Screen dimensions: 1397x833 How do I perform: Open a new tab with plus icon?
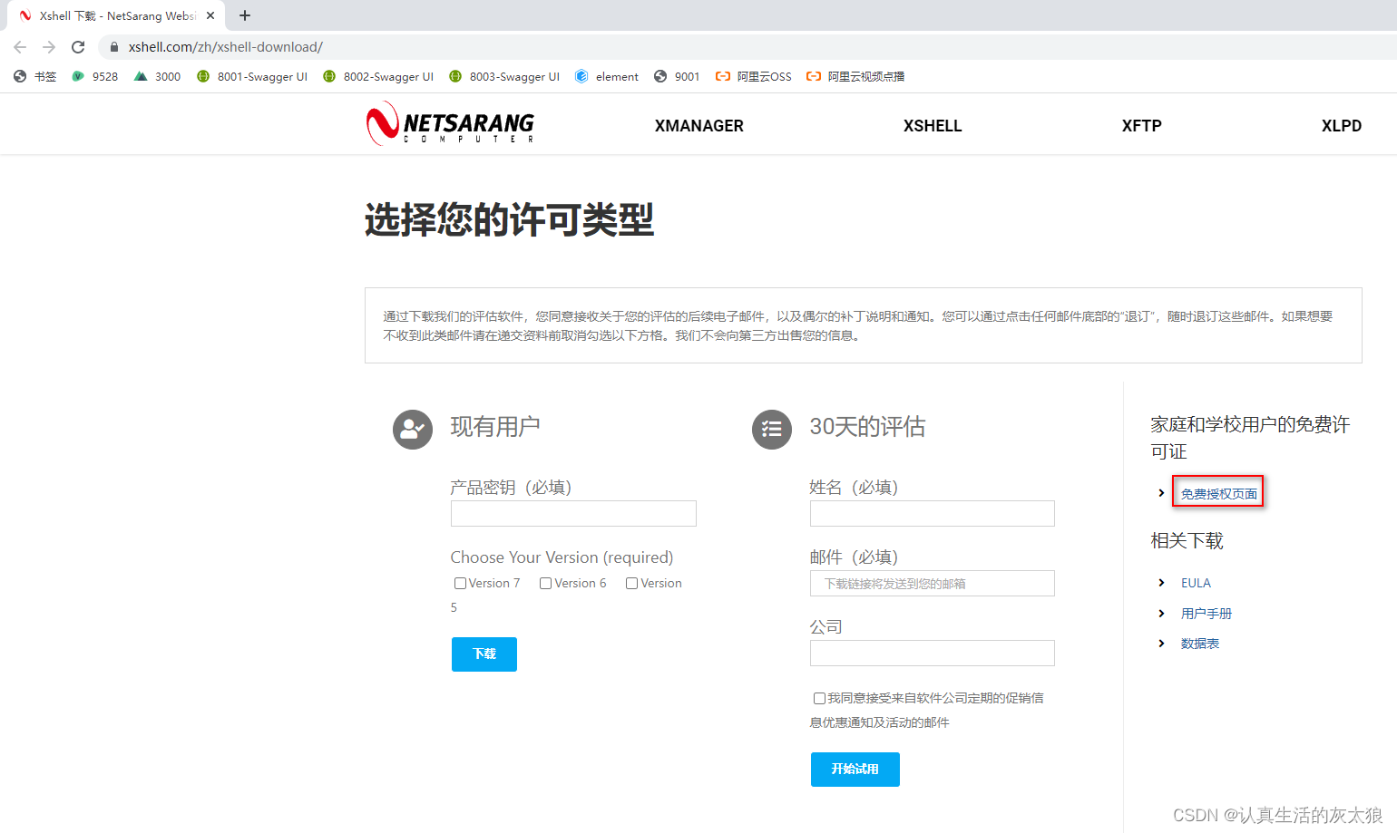tap(245, 15)
